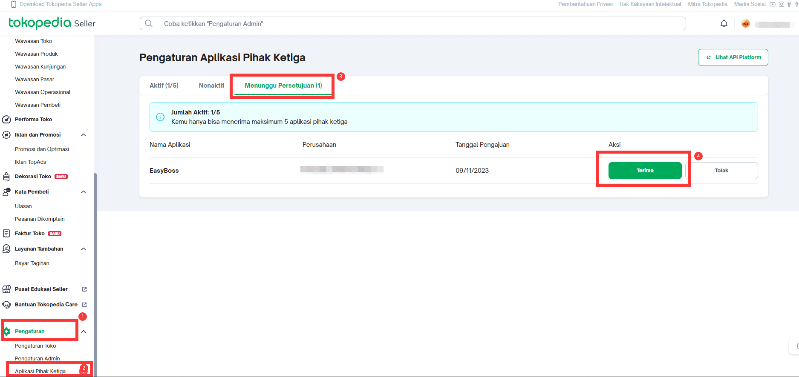Click the Faktur Toko document icon
The height and width of the screenshot is (377, 799).
(6, 234)
